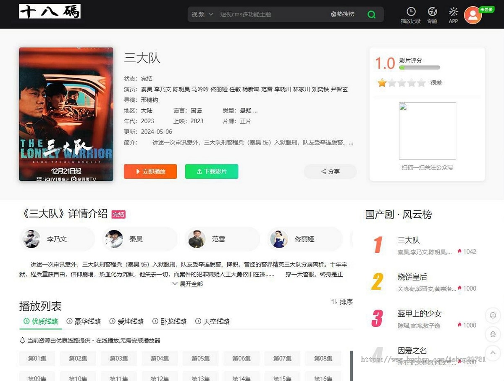The image size is (504, 381).
Task: Toggle episode 排序 sort order
Action: pyautogui.click(x=342, y=302)
